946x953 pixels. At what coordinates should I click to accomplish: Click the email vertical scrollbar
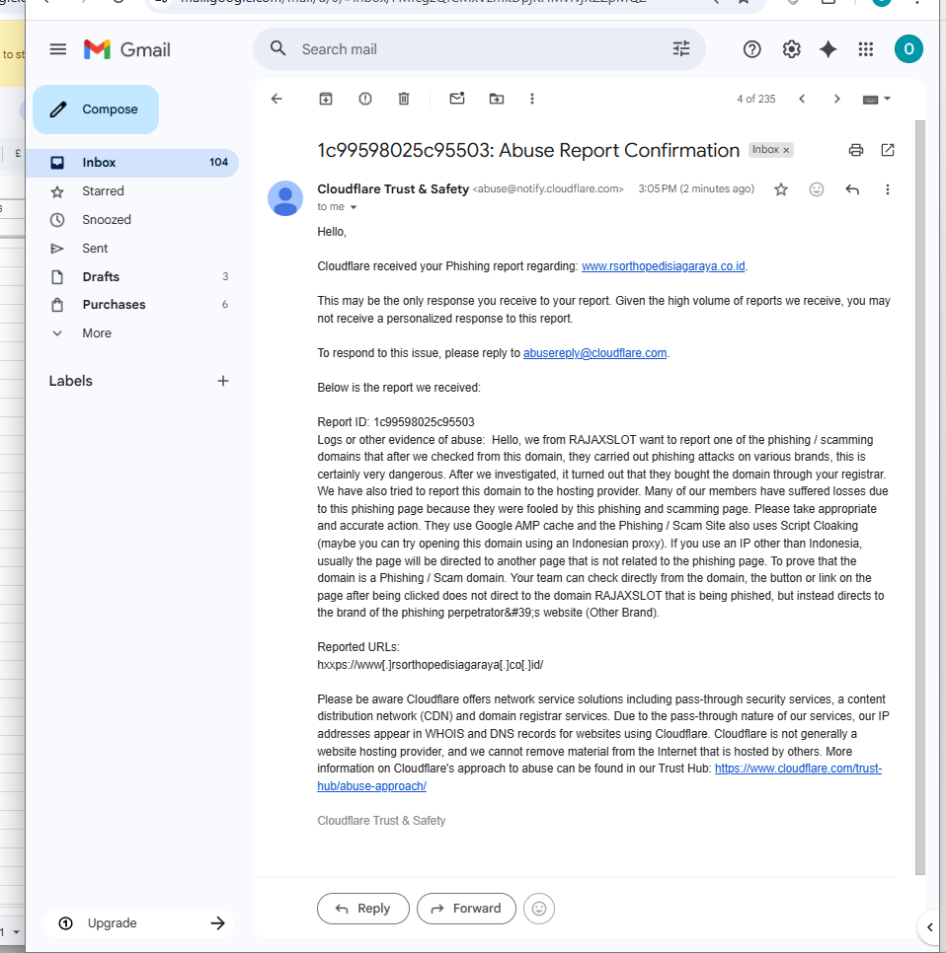[920, 496]
